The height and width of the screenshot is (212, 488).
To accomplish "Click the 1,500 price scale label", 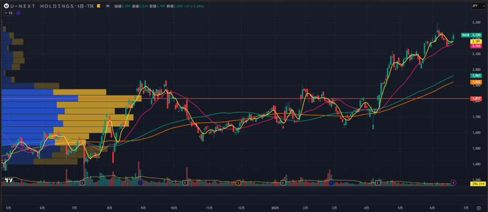I will pyautogui.click(x=477, y=148).
